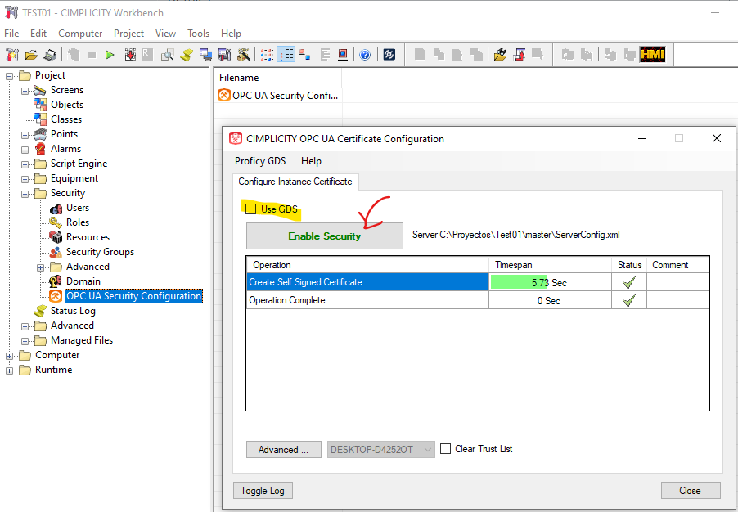Click the HMI toolbar icon

click(x=652, y=54)
